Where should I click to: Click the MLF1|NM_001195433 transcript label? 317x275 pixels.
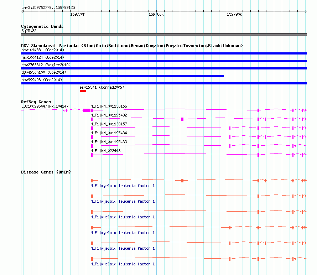coord(109,142)
